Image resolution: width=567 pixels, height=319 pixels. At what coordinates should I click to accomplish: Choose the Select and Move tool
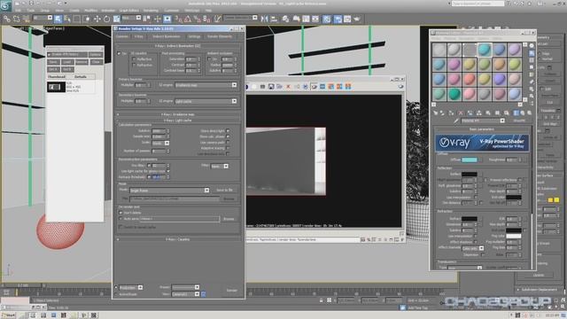pos(97,19)
